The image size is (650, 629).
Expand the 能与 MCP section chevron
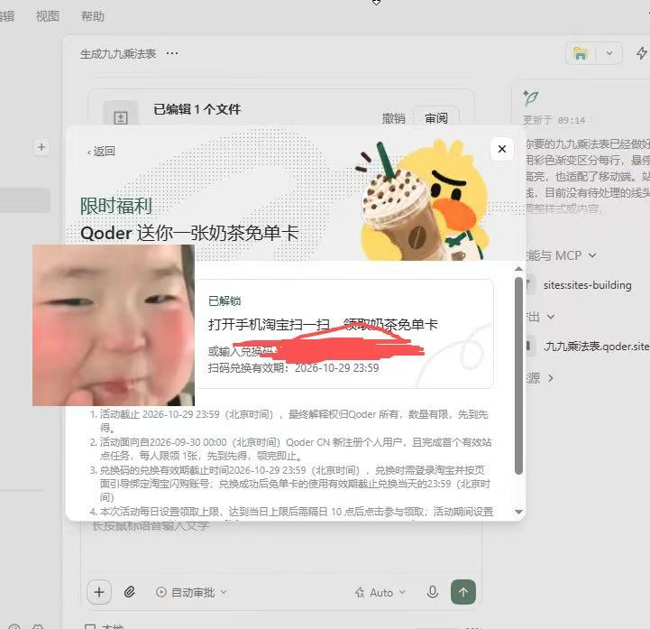tap(592, 255)
